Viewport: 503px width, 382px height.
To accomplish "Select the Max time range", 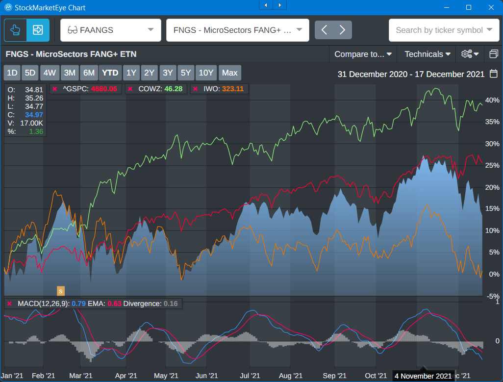I will 230,73.
